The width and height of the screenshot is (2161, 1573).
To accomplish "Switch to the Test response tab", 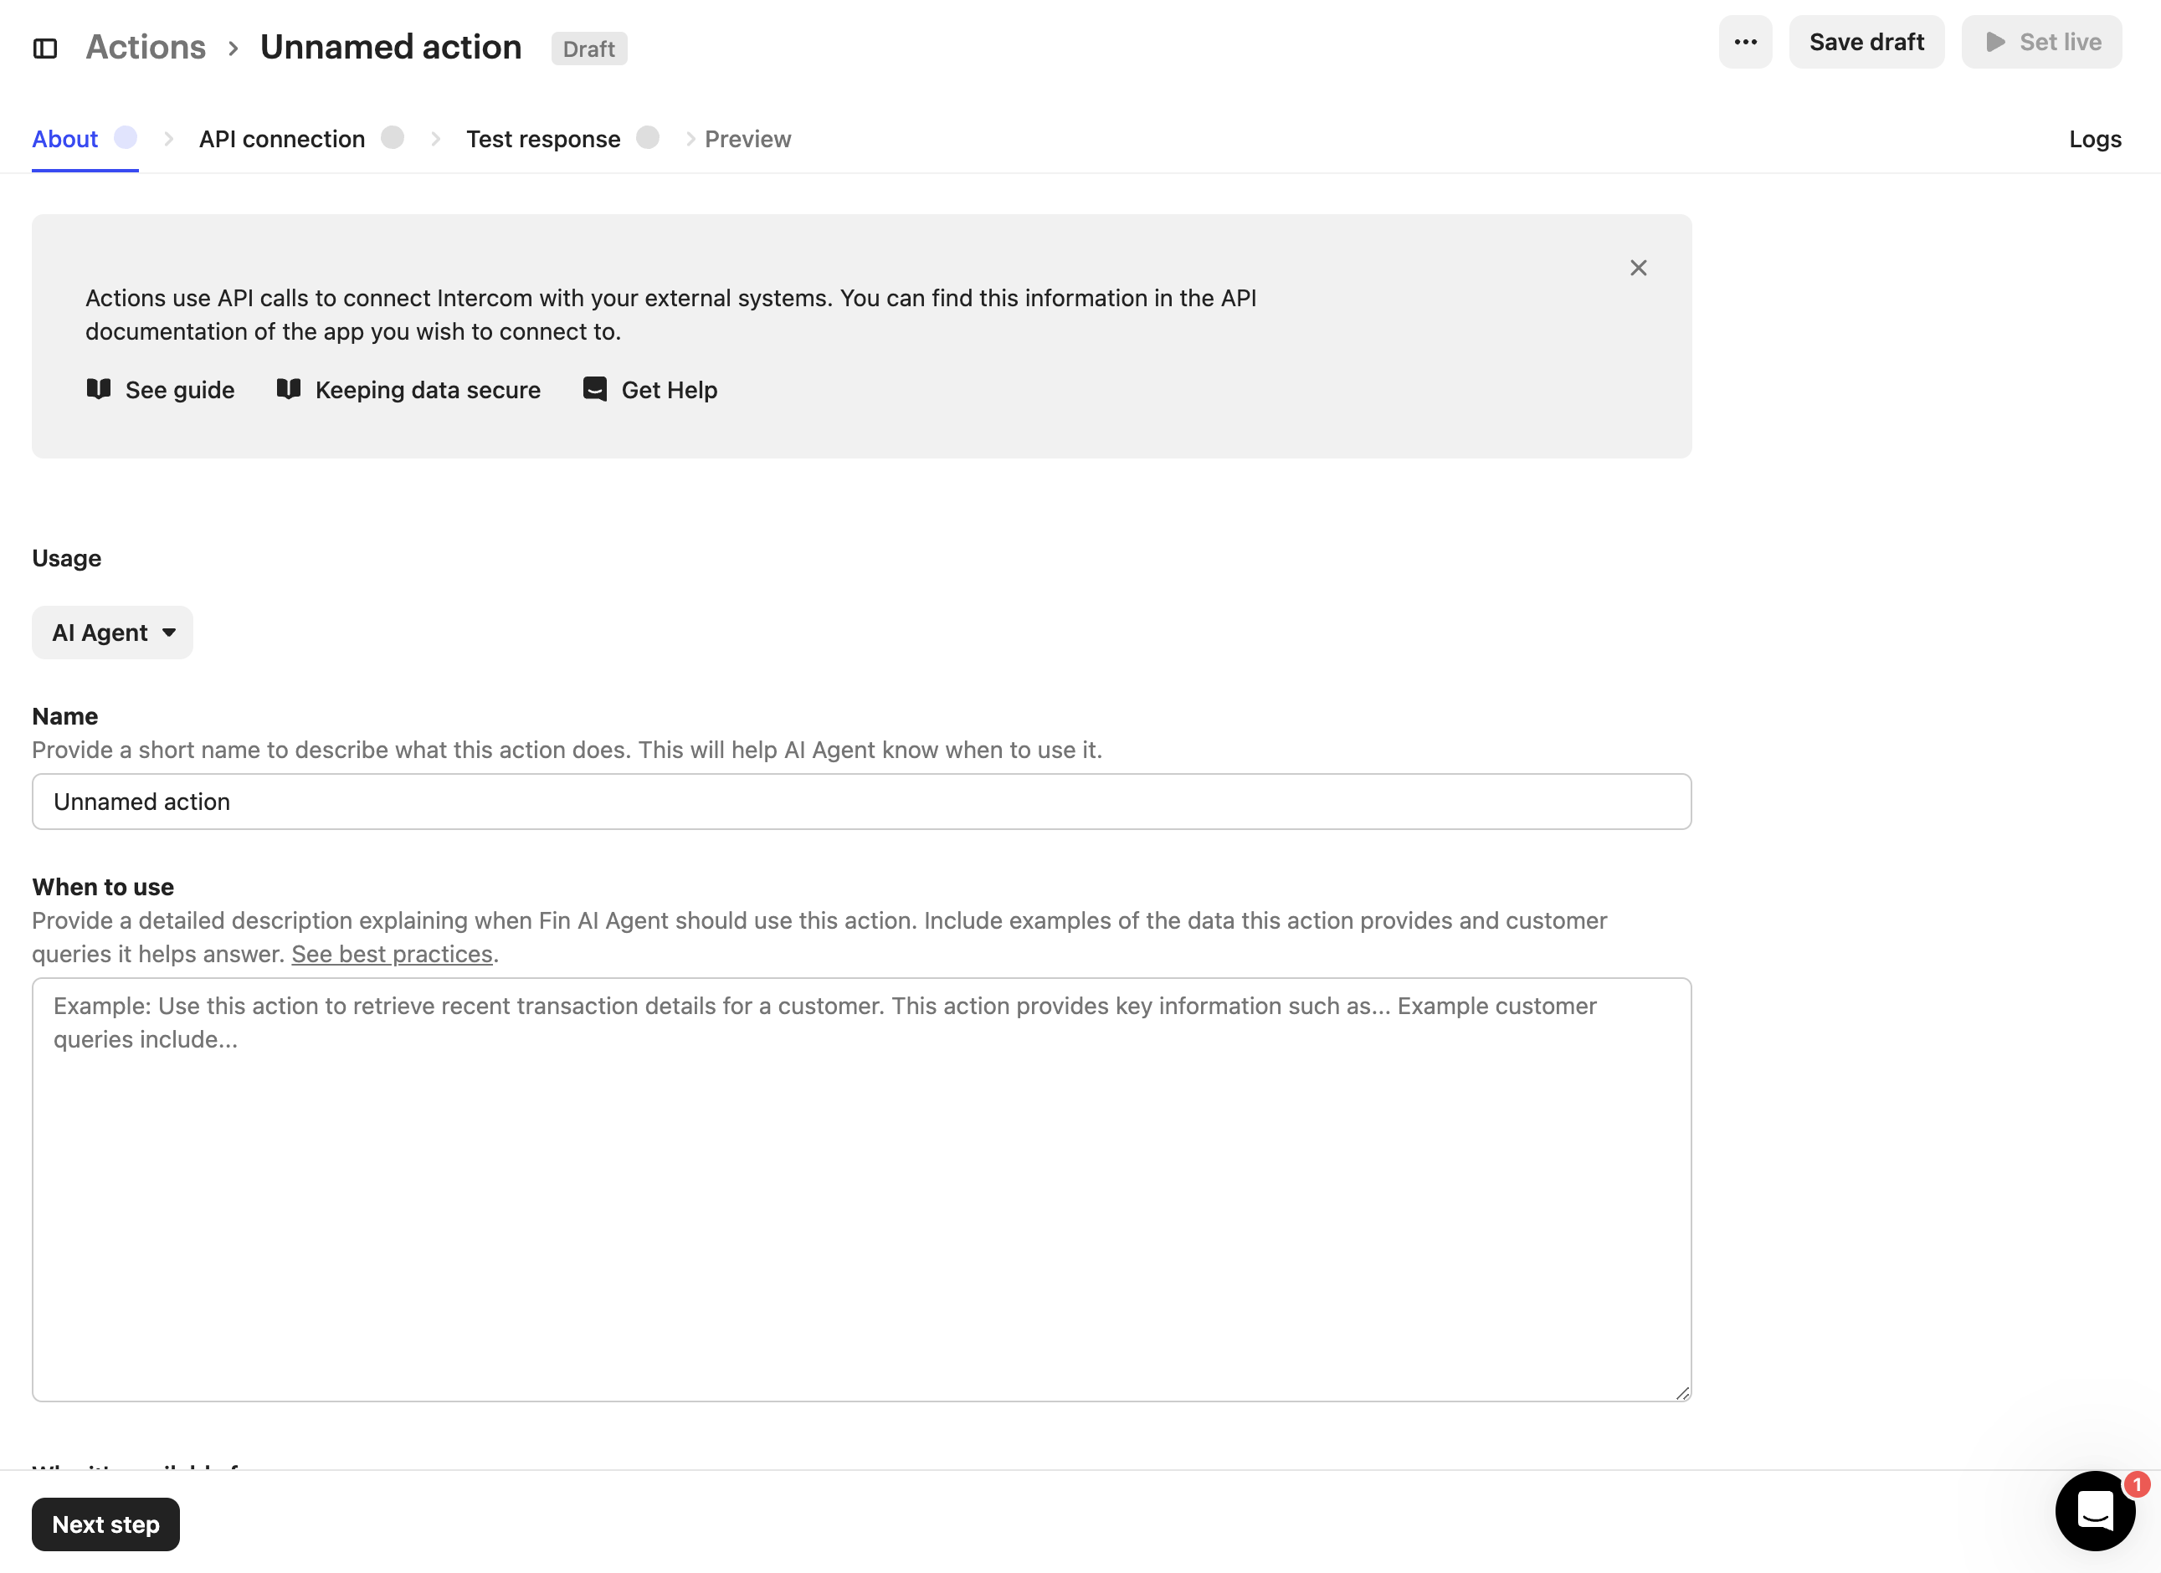I will [543, 139].
